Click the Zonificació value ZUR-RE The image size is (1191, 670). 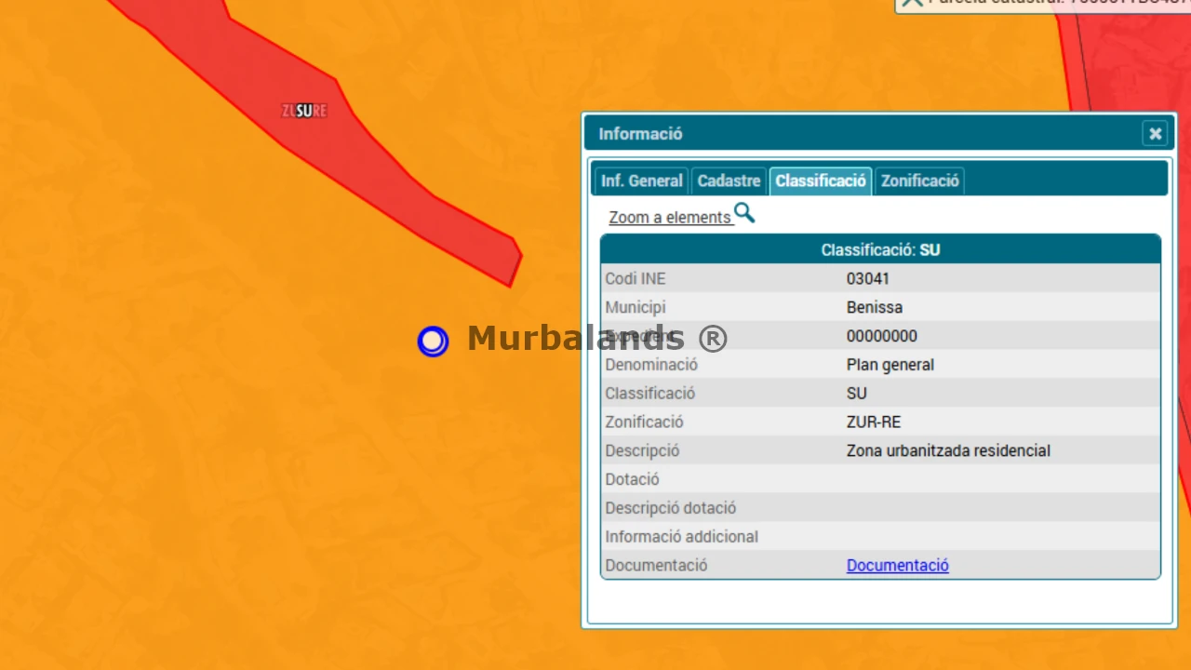(874, 422)
